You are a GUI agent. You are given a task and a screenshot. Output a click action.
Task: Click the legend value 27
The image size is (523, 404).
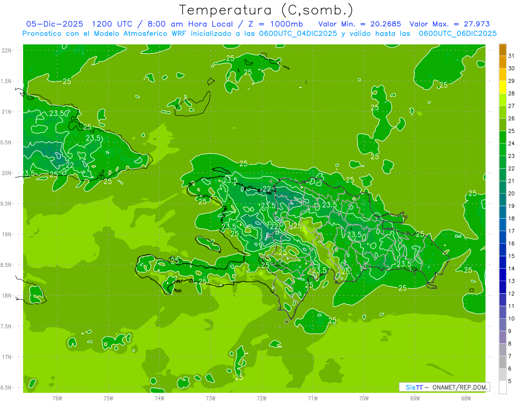coord(512,106)
